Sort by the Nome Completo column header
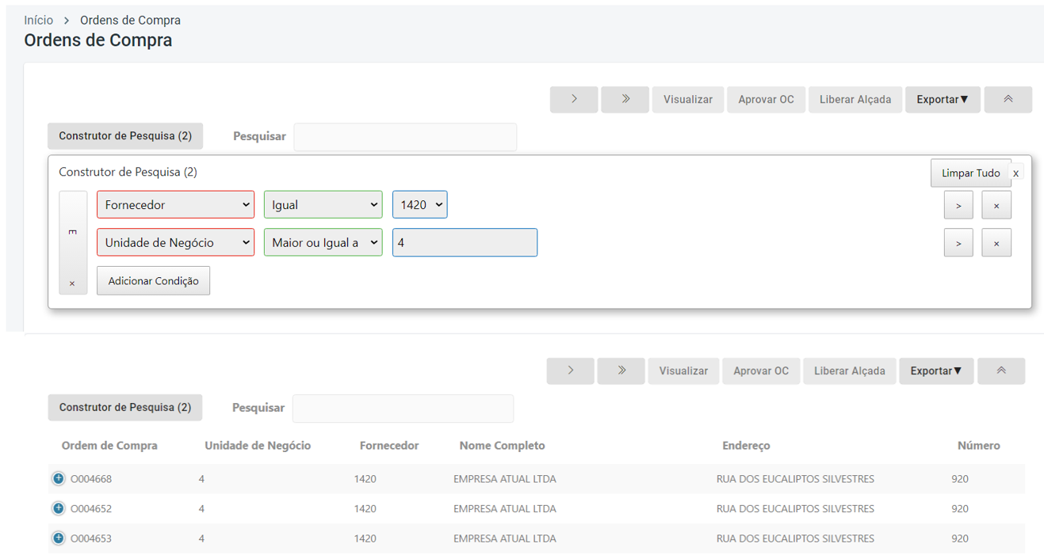Viewport: 1044px width, 555px height. point(502,446)
